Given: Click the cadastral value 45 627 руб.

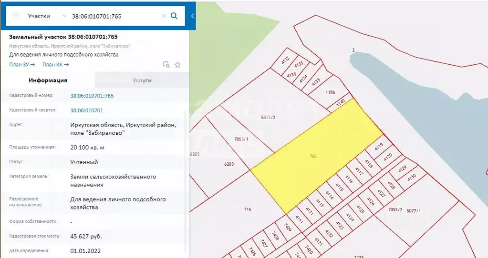Looking at the screenshot, I should pyautogui.click(x=86, y=237).
